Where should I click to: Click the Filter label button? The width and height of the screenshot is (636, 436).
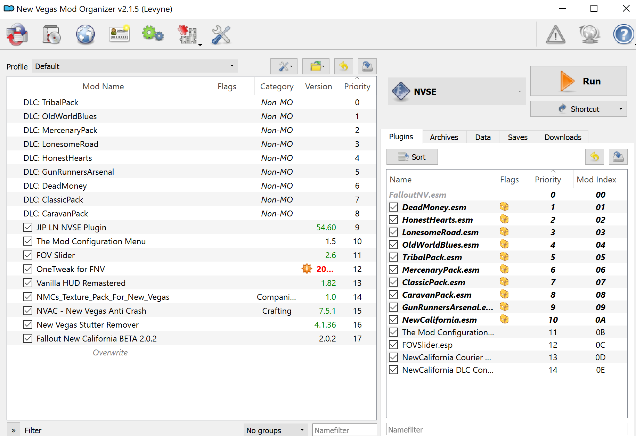point(33,430)
